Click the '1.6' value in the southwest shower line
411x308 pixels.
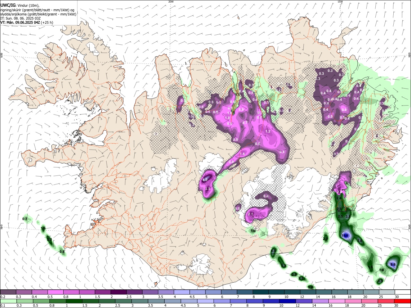pyautogui.click(x=43, y=228)
